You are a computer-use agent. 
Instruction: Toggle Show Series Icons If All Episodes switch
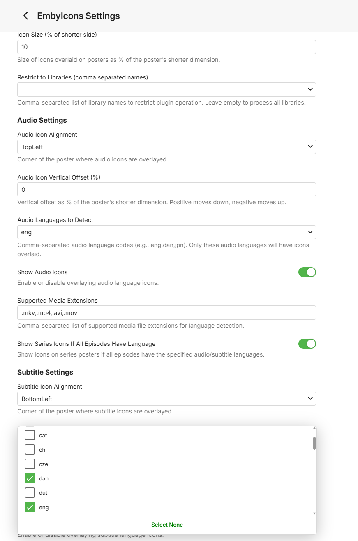pyautogui.click(x=307, y=344)
